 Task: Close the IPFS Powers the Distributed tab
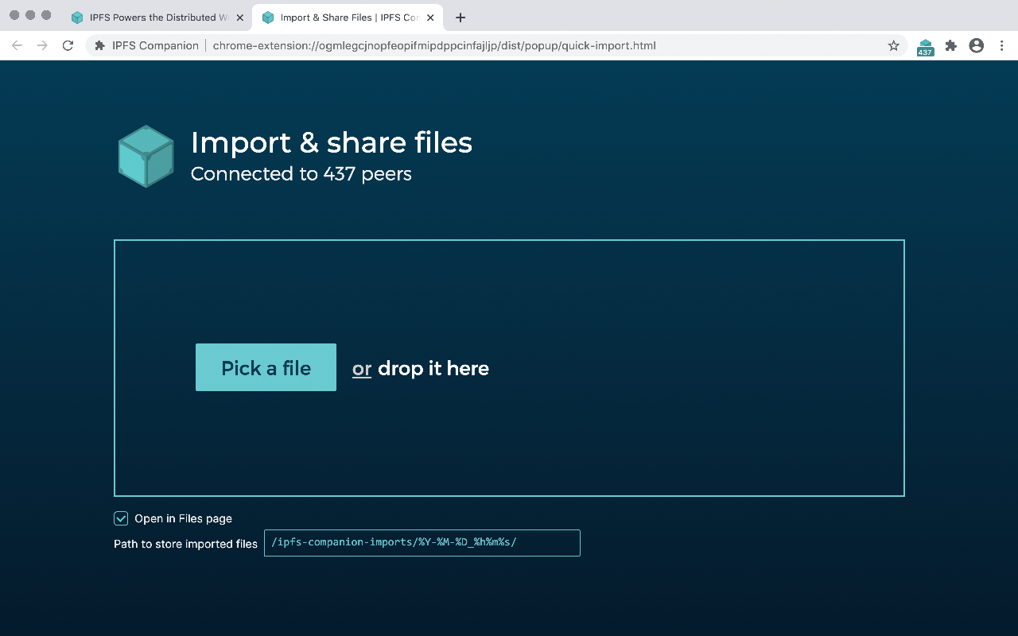click(x=240, y=17)
